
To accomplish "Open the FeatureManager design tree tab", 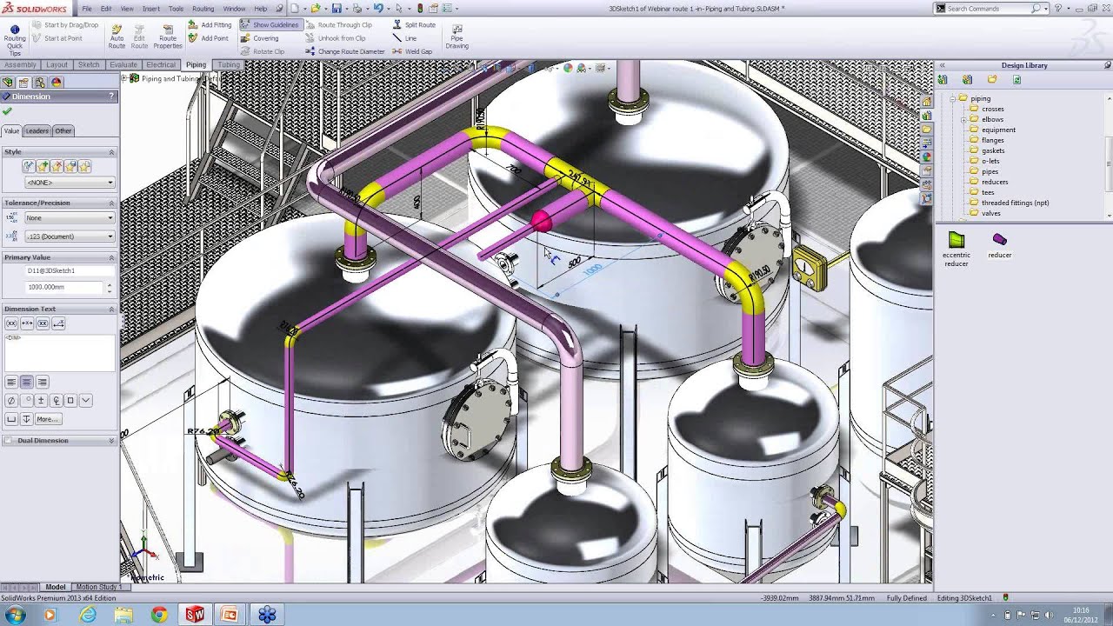I will [8, 82].
